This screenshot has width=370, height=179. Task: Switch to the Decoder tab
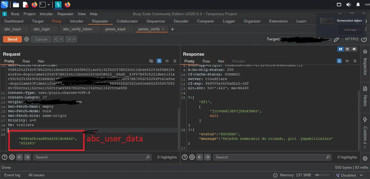click(x=181, y=21)
